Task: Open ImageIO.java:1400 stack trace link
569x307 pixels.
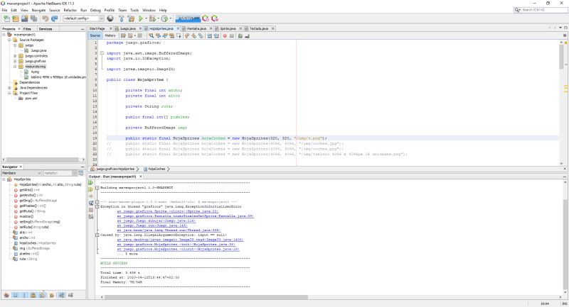Action: (180, 240)
